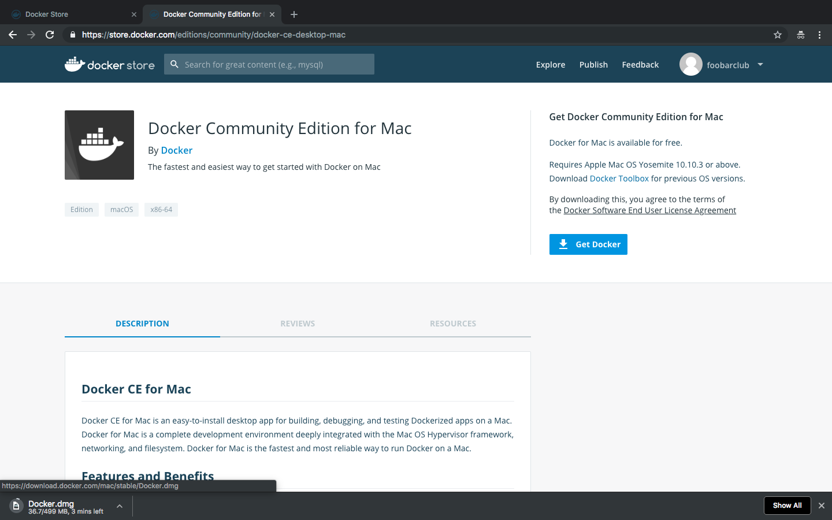Click the 'Docker Community Edition for Mac' title
The image size is (832, 520).
pos(280,128)
